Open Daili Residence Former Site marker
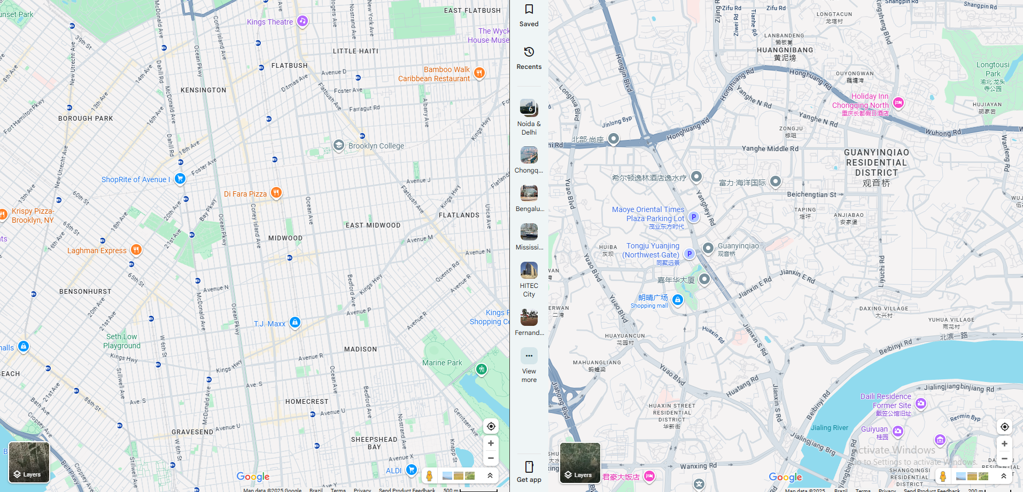 pos(920,403)
